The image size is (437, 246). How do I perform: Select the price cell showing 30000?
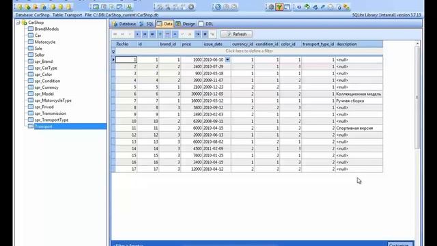point(191,94)
